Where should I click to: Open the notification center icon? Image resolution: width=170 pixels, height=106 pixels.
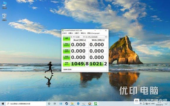coord(166,104)
